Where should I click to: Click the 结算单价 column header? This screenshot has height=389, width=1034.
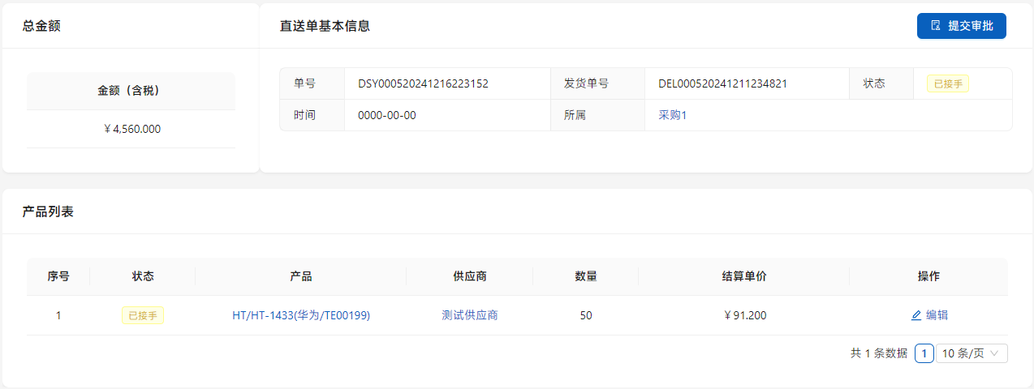click(743, 276)
